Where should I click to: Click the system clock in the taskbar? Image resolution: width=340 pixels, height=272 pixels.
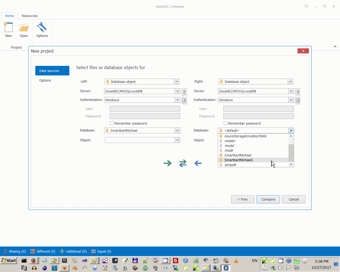click(321, 264)
